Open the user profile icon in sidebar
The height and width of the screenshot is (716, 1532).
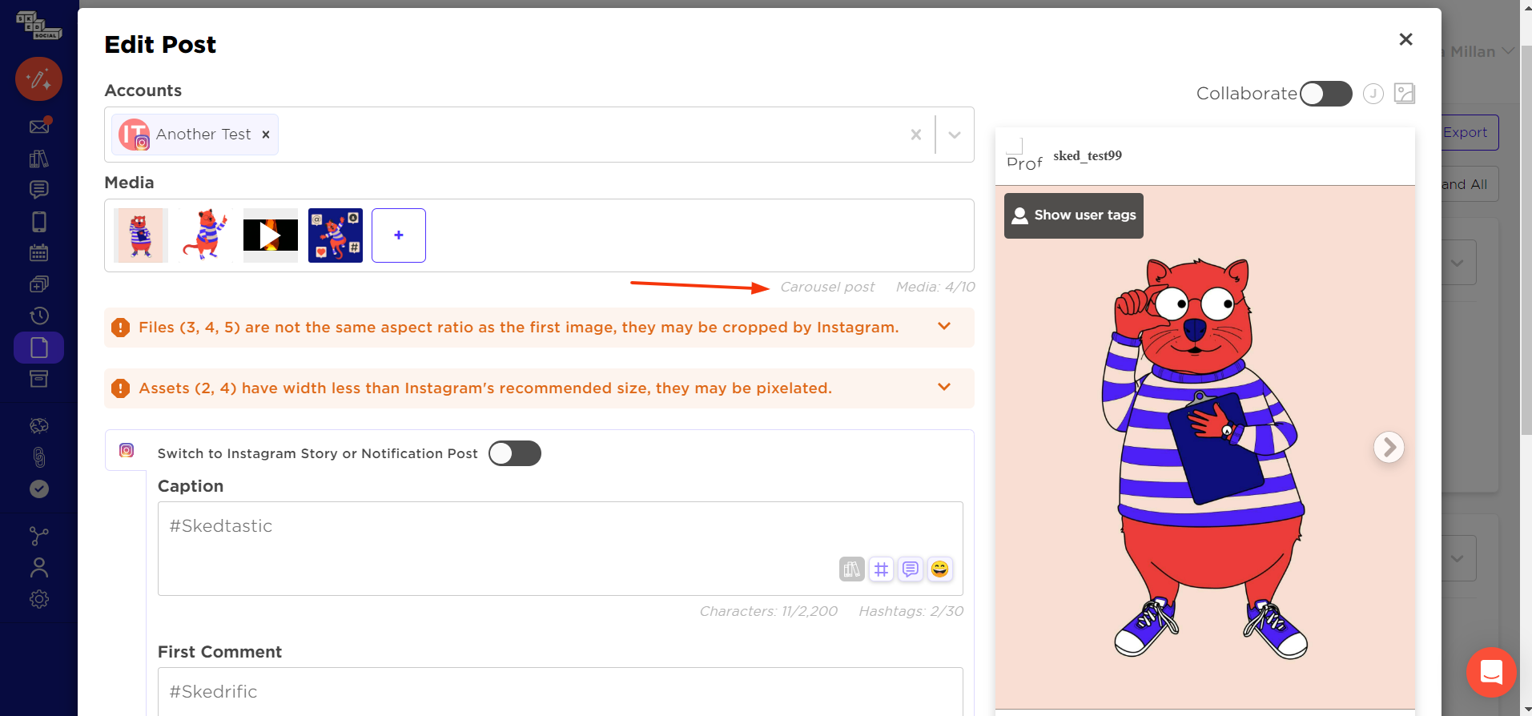pos(38,568)
